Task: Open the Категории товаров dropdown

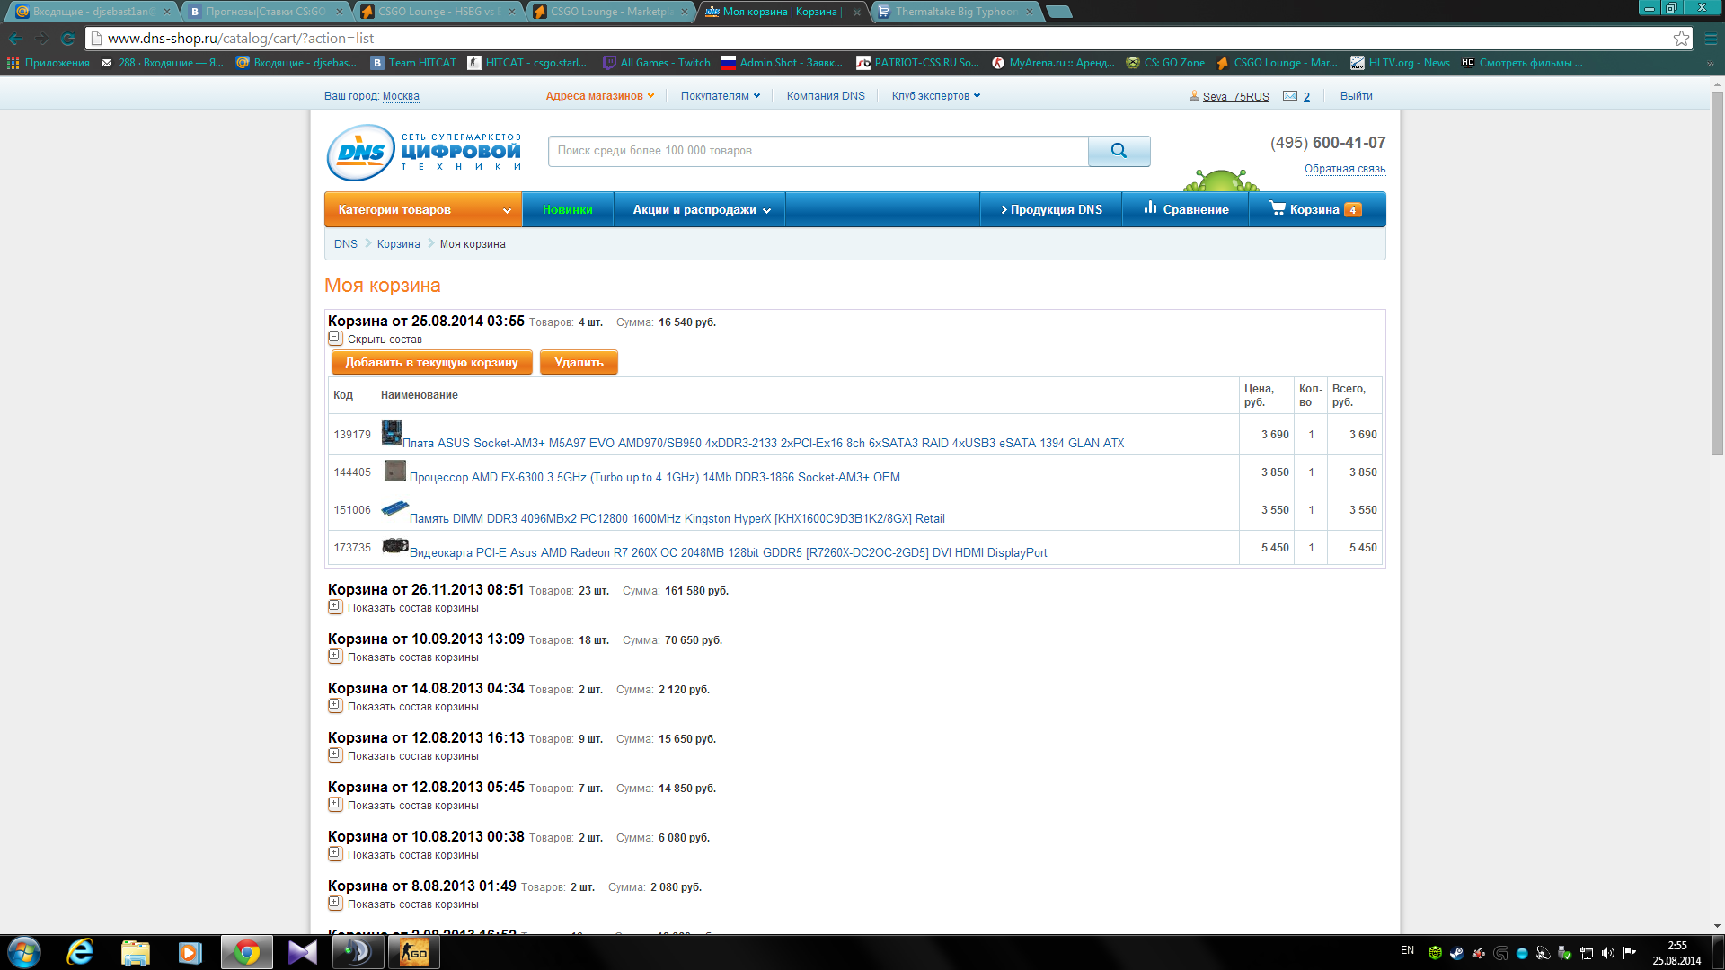Action: pyautogui.click(x=423, y=209)
